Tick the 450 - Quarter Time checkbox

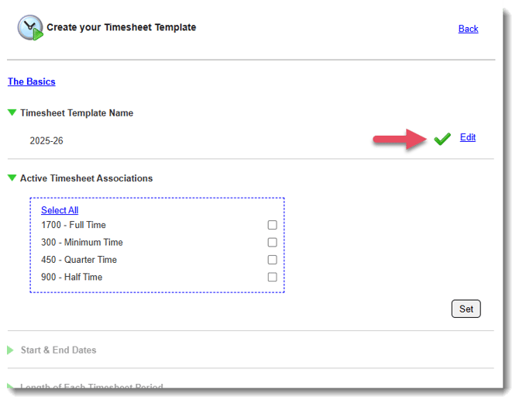tap(272, 260)
